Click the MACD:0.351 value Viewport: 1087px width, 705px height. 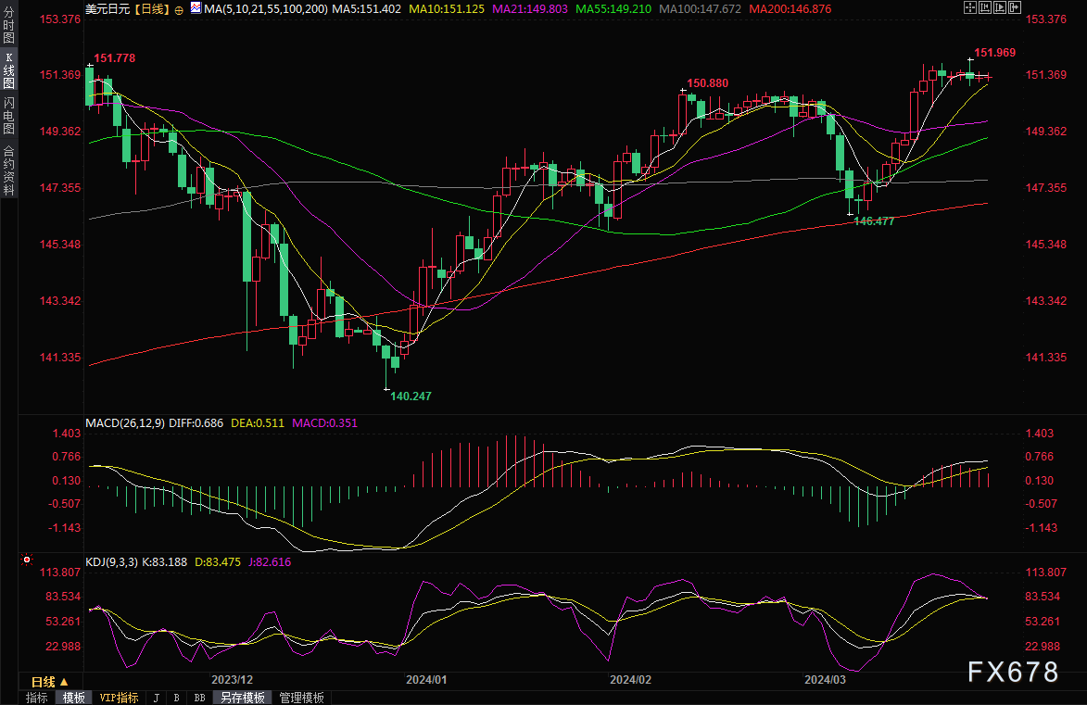[x=324, y=422]
